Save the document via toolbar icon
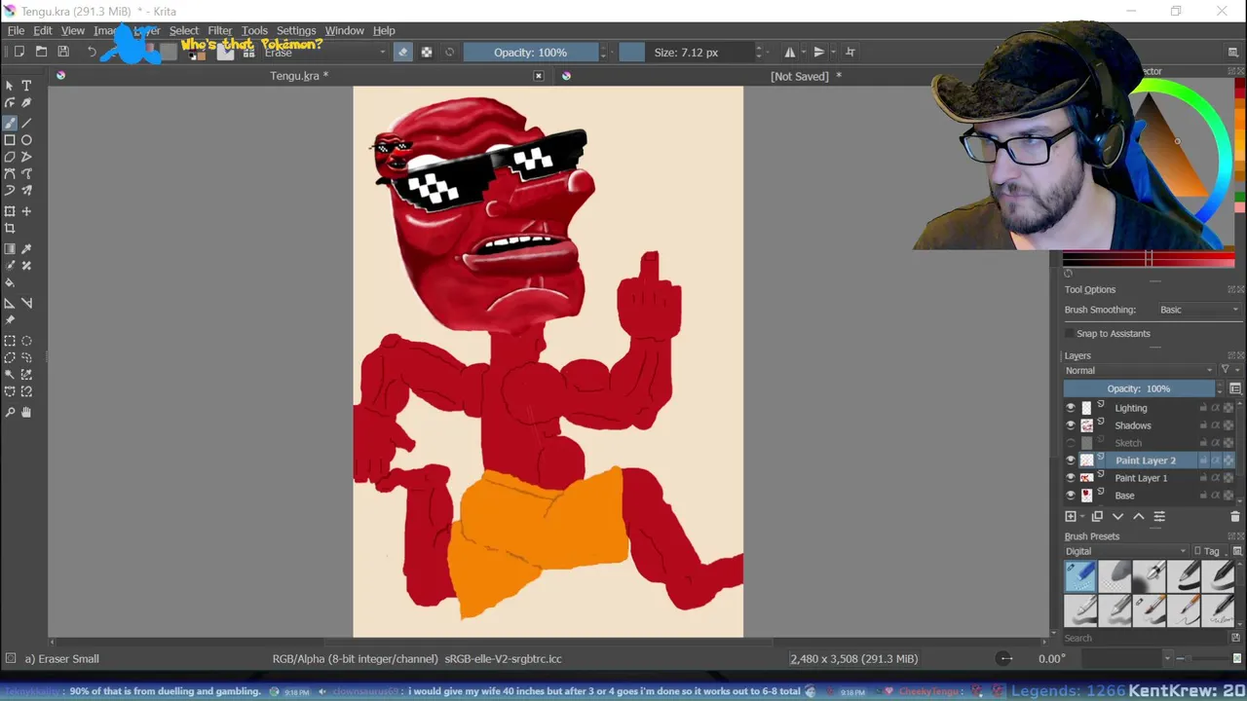This screenshot has width=1247, height=701. click(63, 52)
